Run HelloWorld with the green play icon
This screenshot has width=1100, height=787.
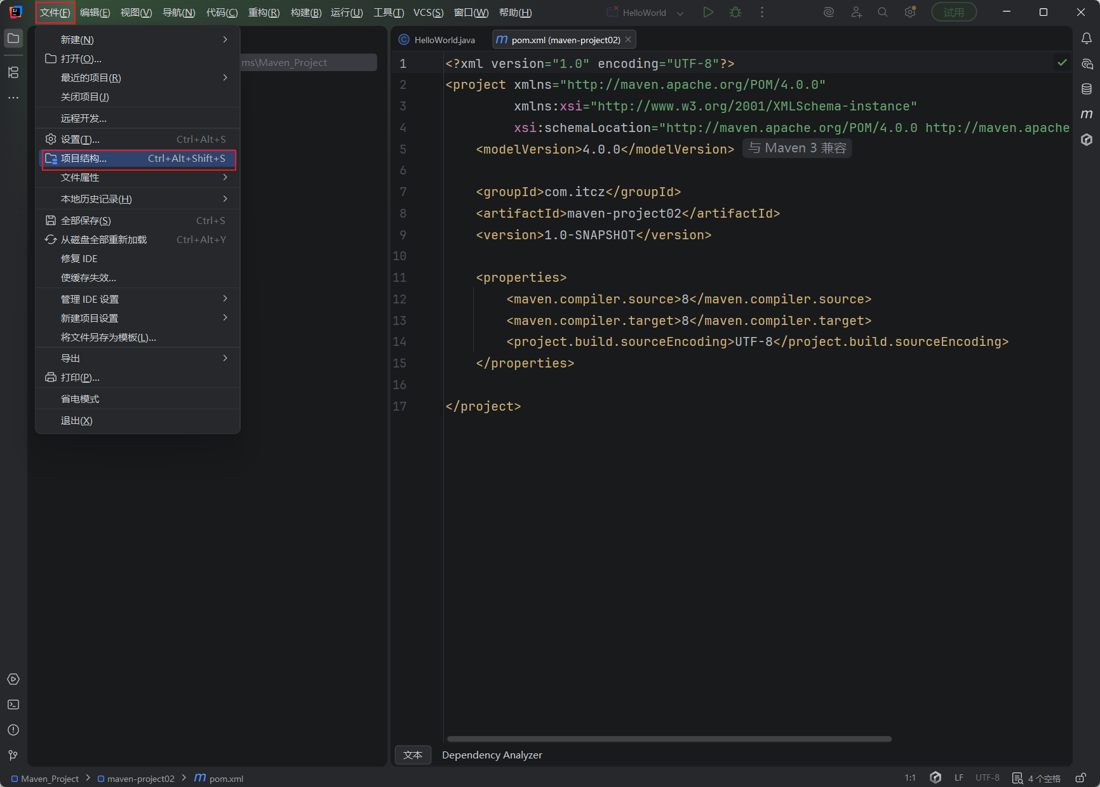tap(708, 12)
